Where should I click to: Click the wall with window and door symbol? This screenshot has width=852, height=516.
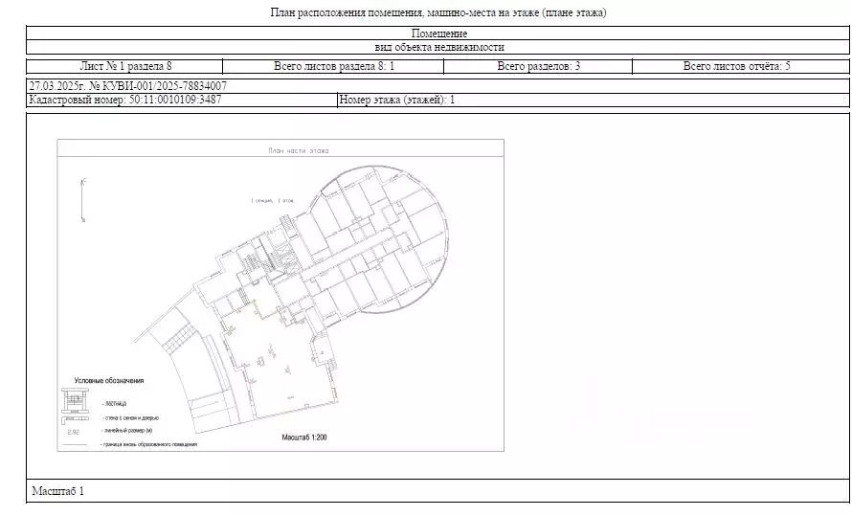tap(75, 418)
